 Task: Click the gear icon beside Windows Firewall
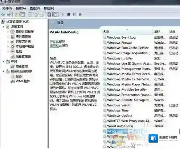(105, 43)
